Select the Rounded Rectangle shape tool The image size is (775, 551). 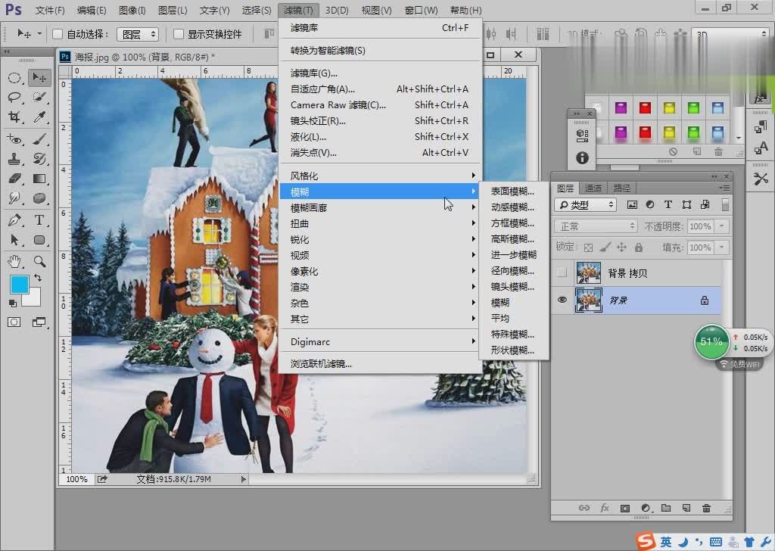(39, 240)
